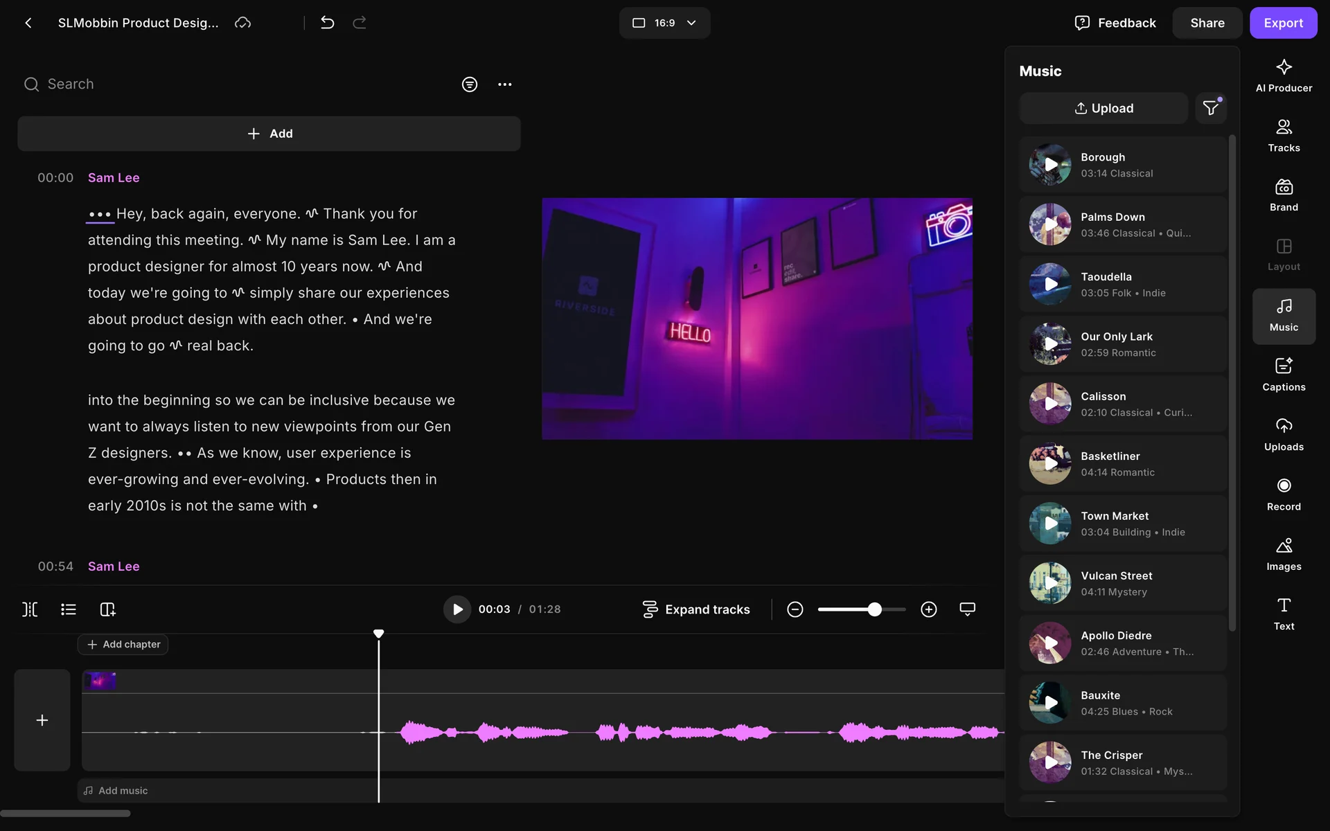Click the split clip tool icon
The width and height of the screenshot is (1330, 831).
click(x=30, y=609)
